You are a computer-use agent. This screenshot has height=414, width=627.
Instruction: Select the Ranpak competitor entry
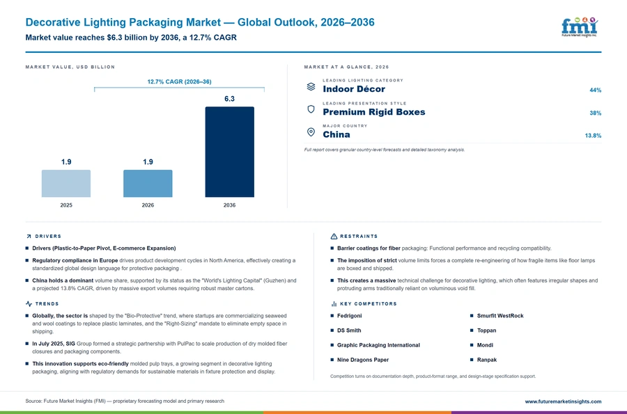click(x=487, y=360)
